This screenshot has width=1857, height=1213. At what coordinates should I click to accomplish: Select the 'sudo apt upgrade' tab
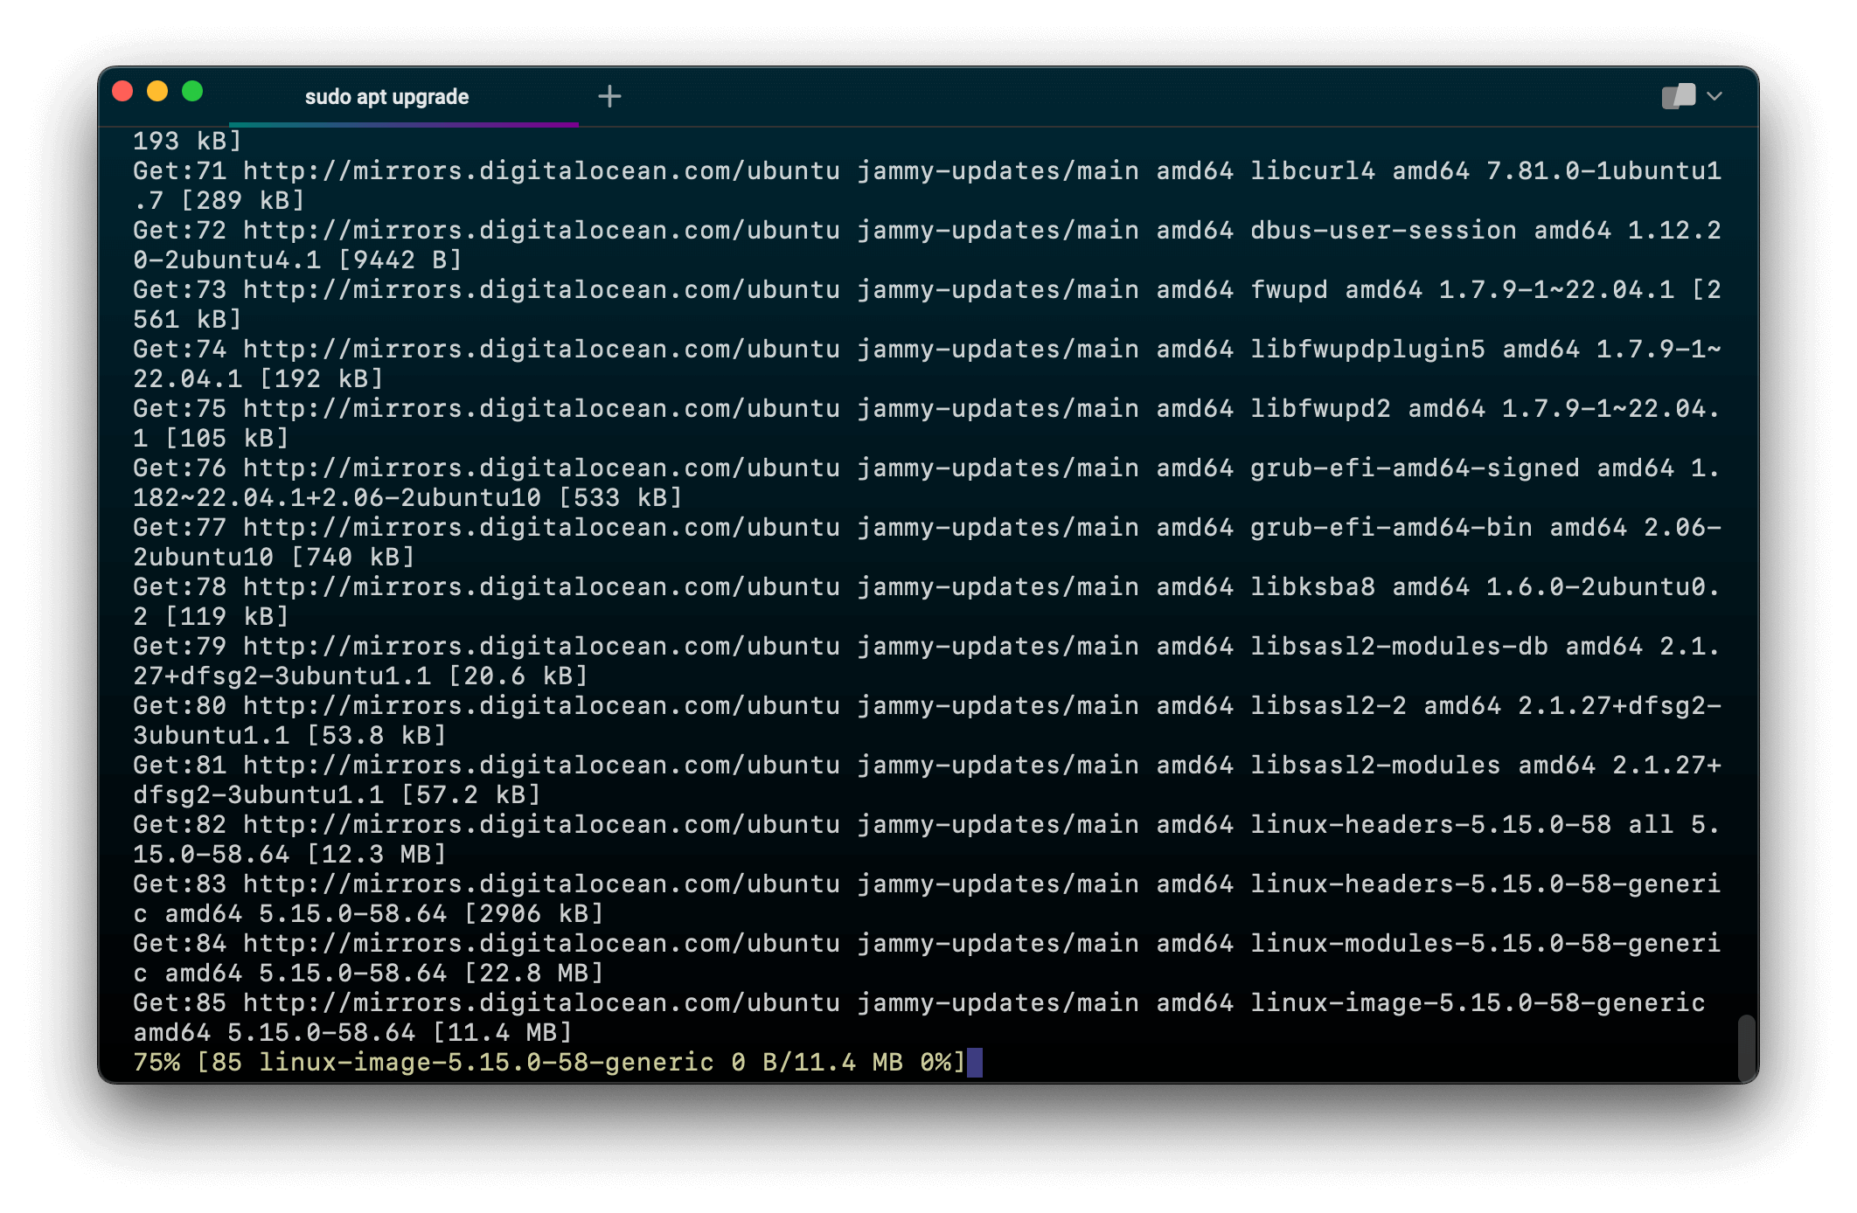click(386, 97)
